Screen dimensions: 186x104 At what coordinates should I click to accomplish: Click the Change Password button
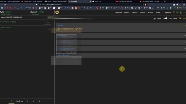click(65, 29)
